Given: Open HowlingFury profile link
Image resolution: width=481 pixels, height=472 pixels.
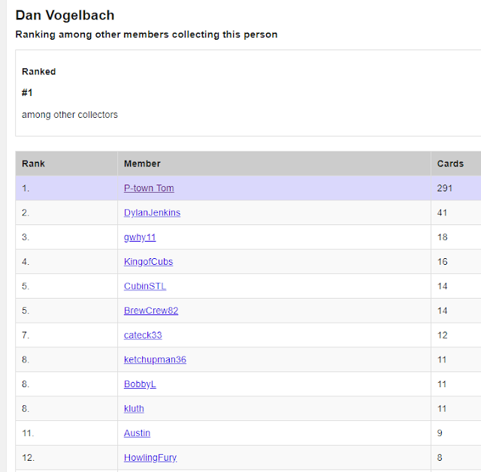Looking at the screenshot, I should (x=150, y=458).
